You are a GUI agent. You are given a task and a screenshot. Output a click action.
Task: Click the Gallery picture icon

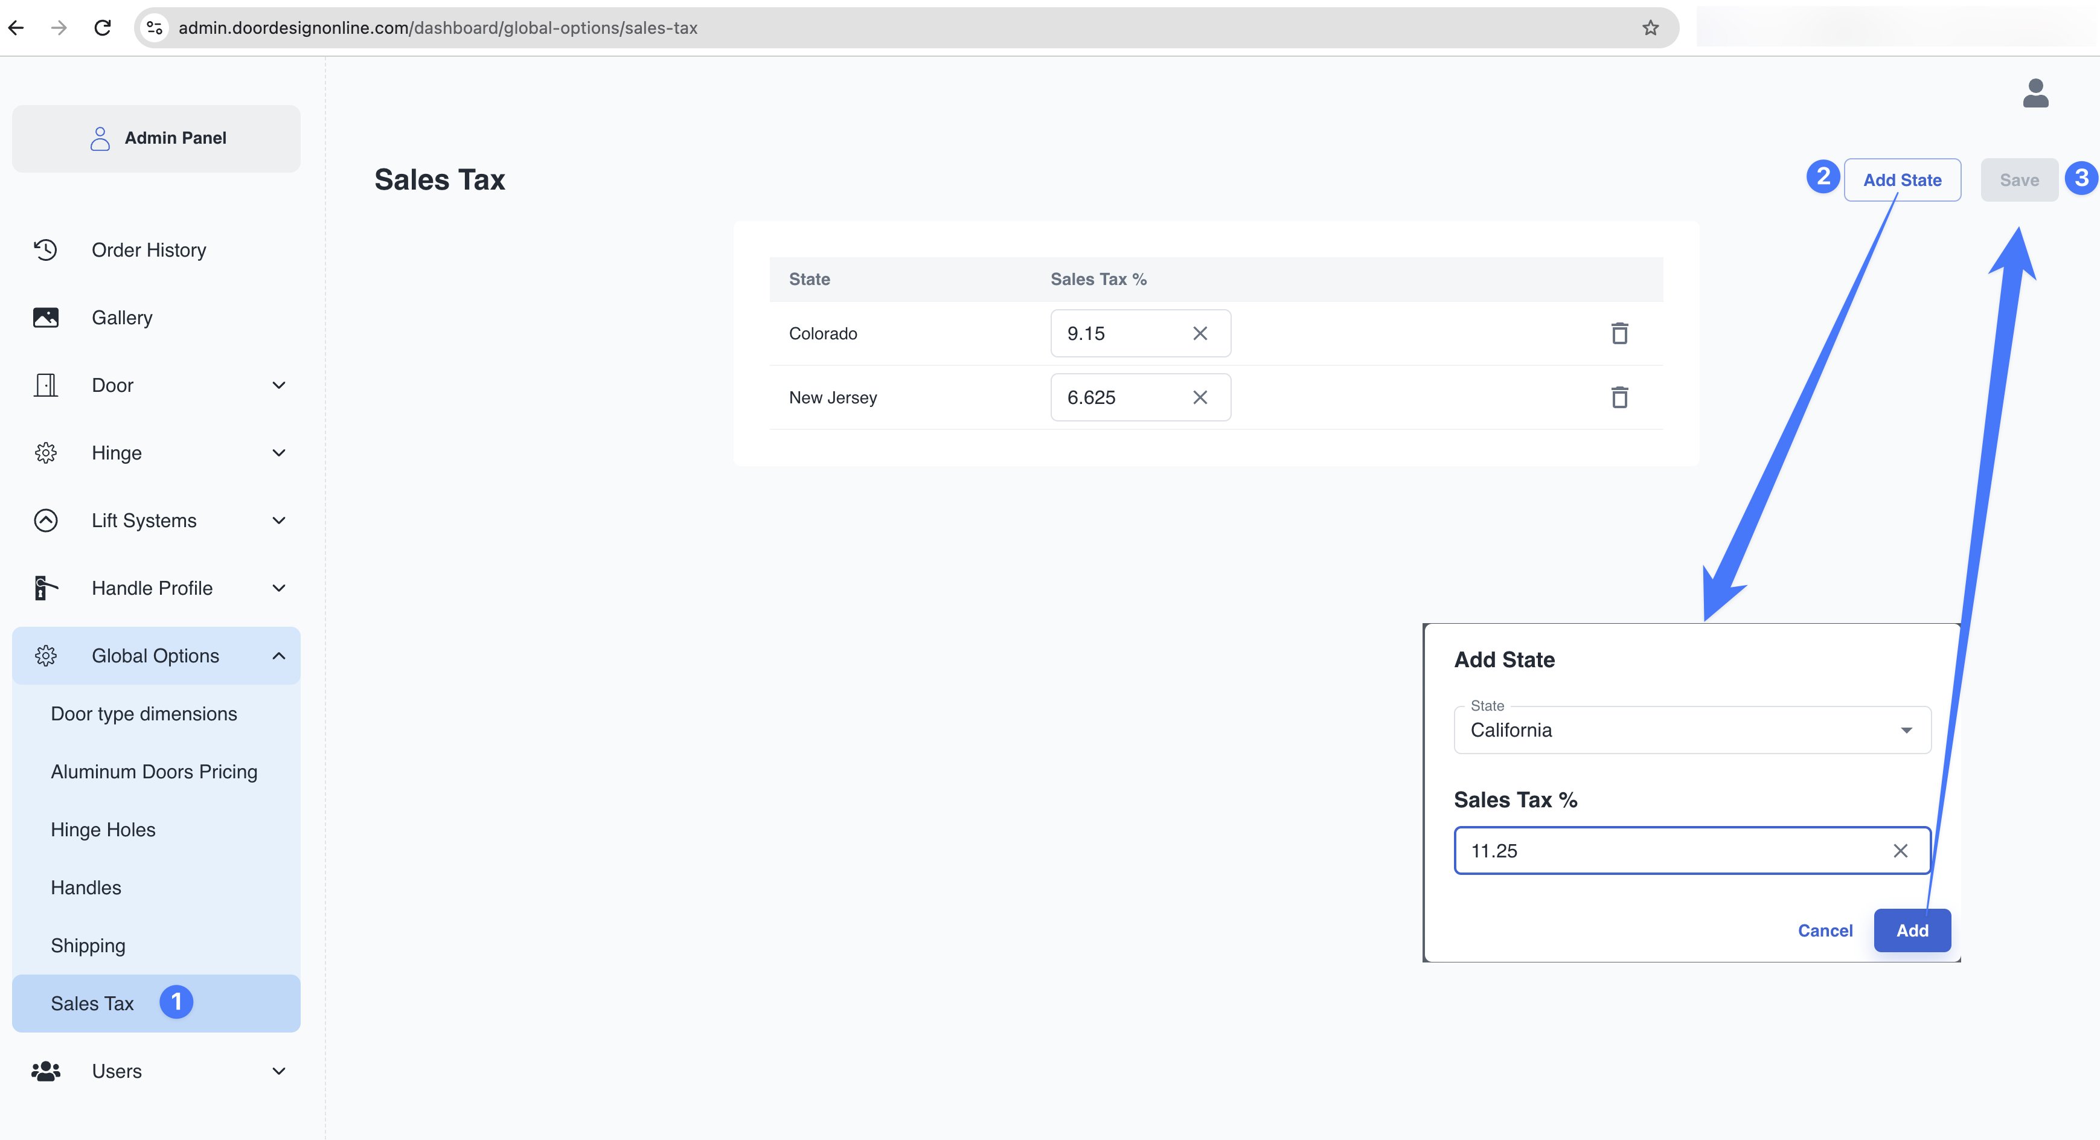pyautogui.click(x=46, y=317)
